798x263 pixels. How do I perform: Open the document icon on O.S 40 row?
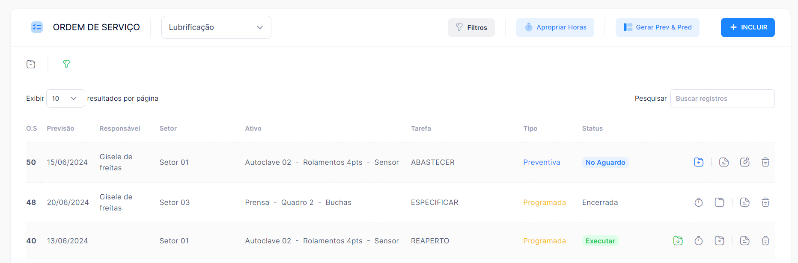click(745, 241)
